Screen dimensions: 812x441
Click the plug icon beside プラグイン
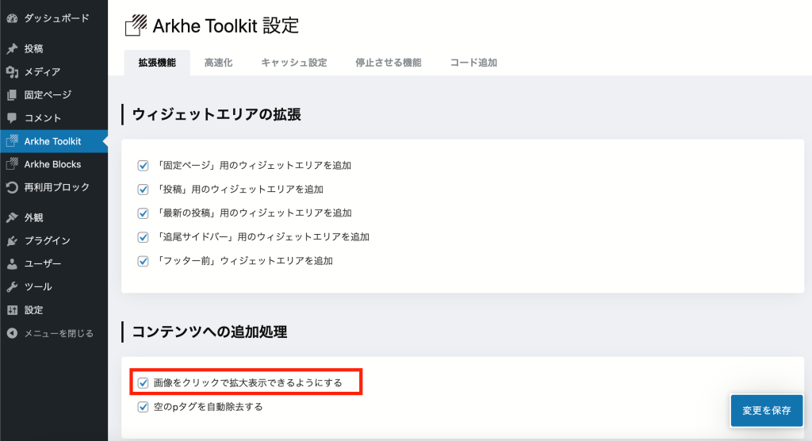click(x=12, y=240)
